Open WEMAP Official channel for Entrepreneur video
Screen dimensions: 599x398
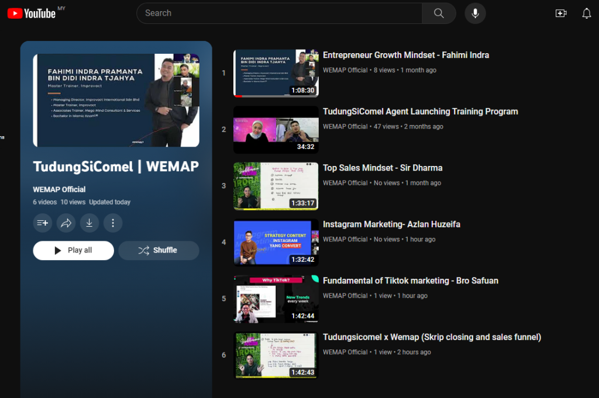[x=345, y=70]
